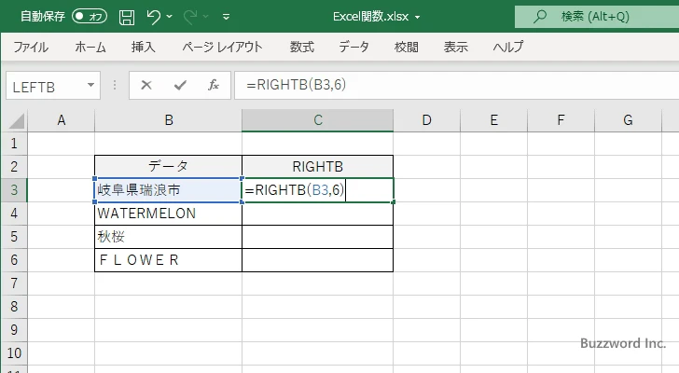The height and width of the screenshot is (373, 679).
Task: Switch to the 数式 tab
Action: (x=302, y=47)
